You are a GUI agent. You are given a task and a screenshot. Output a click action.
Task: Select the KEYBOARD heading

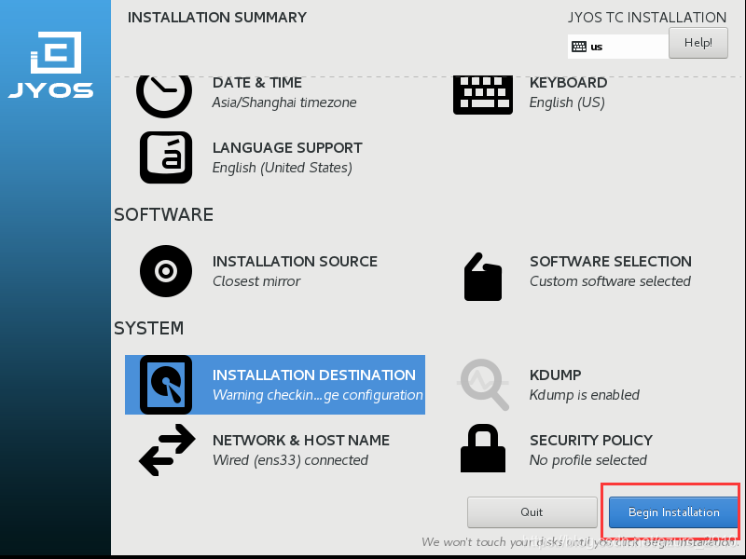coord(568,83)
